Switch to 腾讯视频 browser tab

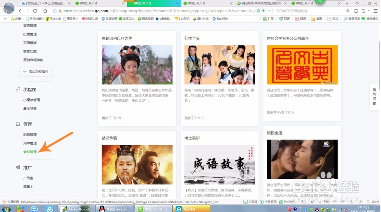tap(261, 3)
